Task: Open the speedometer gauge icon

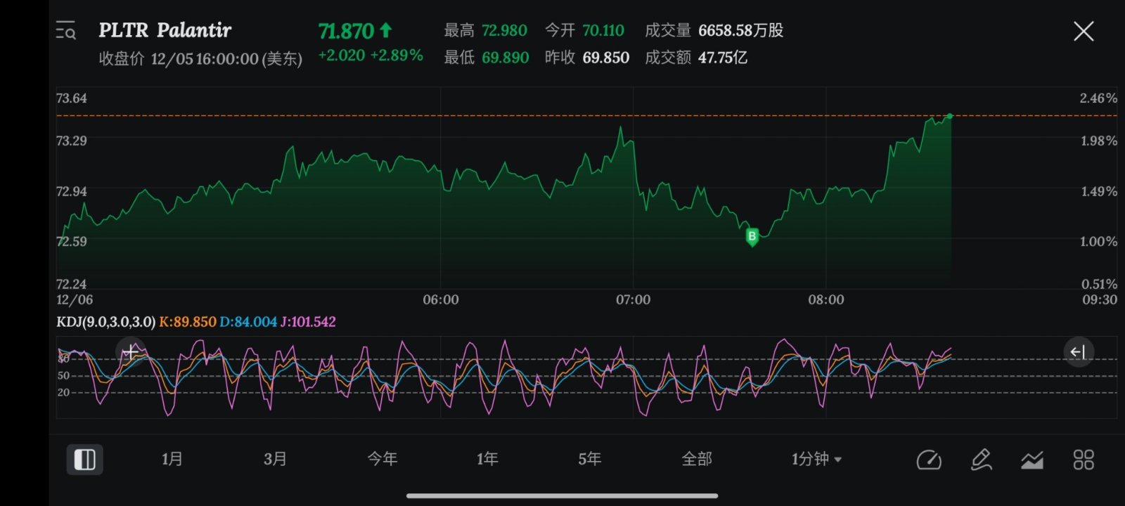Action: tap(929, 460)
